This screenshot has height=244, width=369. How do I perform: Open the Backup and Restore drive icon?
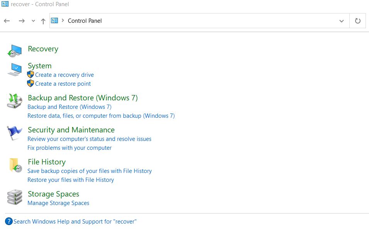(x=15, y=101)
